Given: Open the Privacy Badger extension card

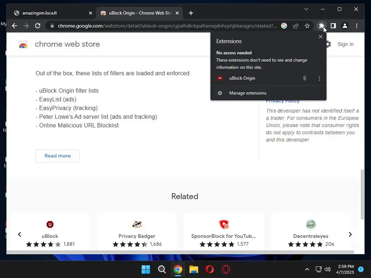Looking at the screenshot, I should tap(137, 232).
